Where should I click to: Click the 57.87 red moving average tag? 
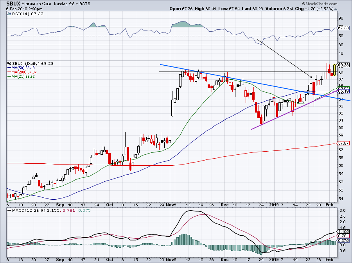[x=343, y=143]
